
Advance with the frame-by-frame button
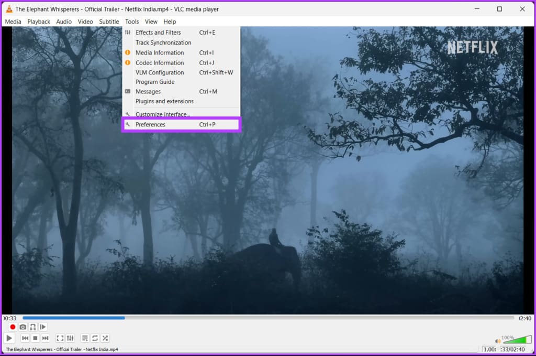coord(43,327)
